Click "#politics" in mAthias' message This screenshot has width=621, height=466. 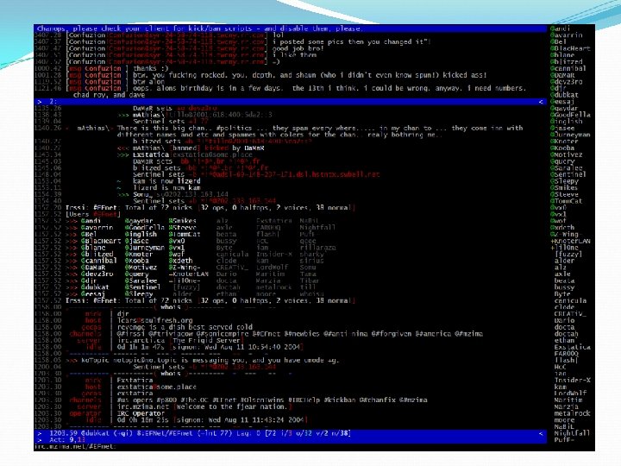point(234,129)
